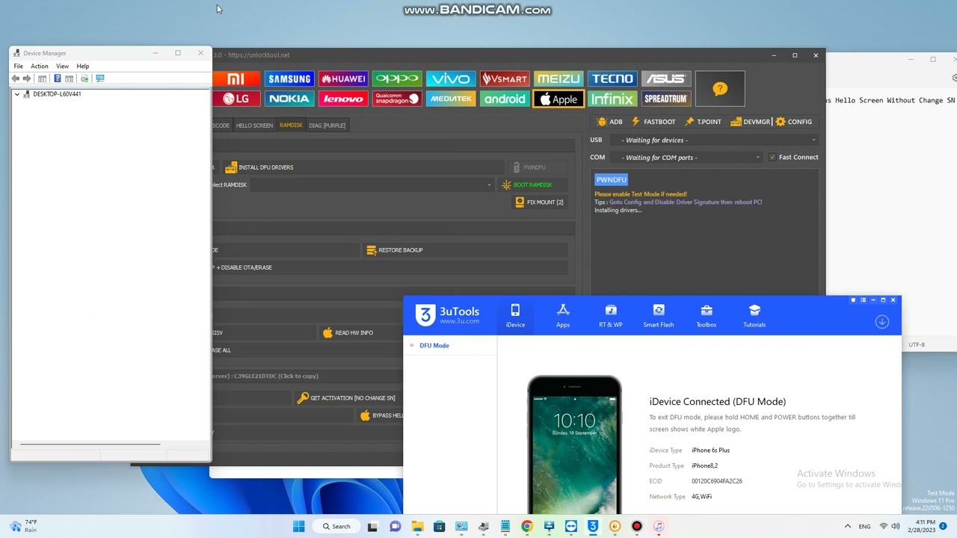This screenshot has width=957, height=538.
Task: Click Device Manager Help toolbar icon
Action: click(x=58, y=78)
